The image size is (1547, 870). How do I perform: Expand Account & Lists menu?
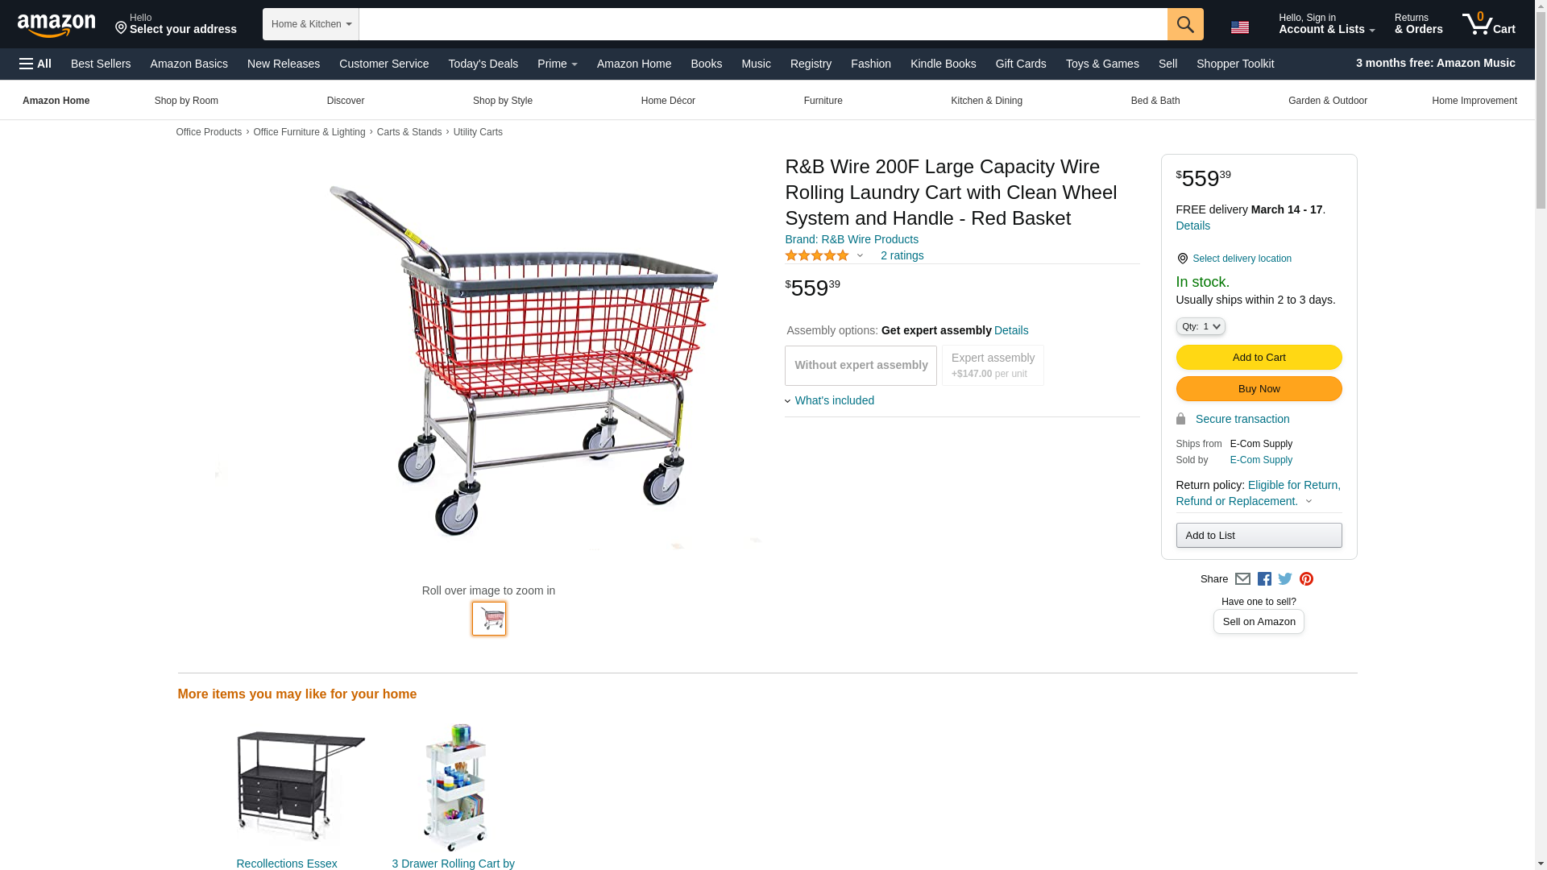point(1325,24)
